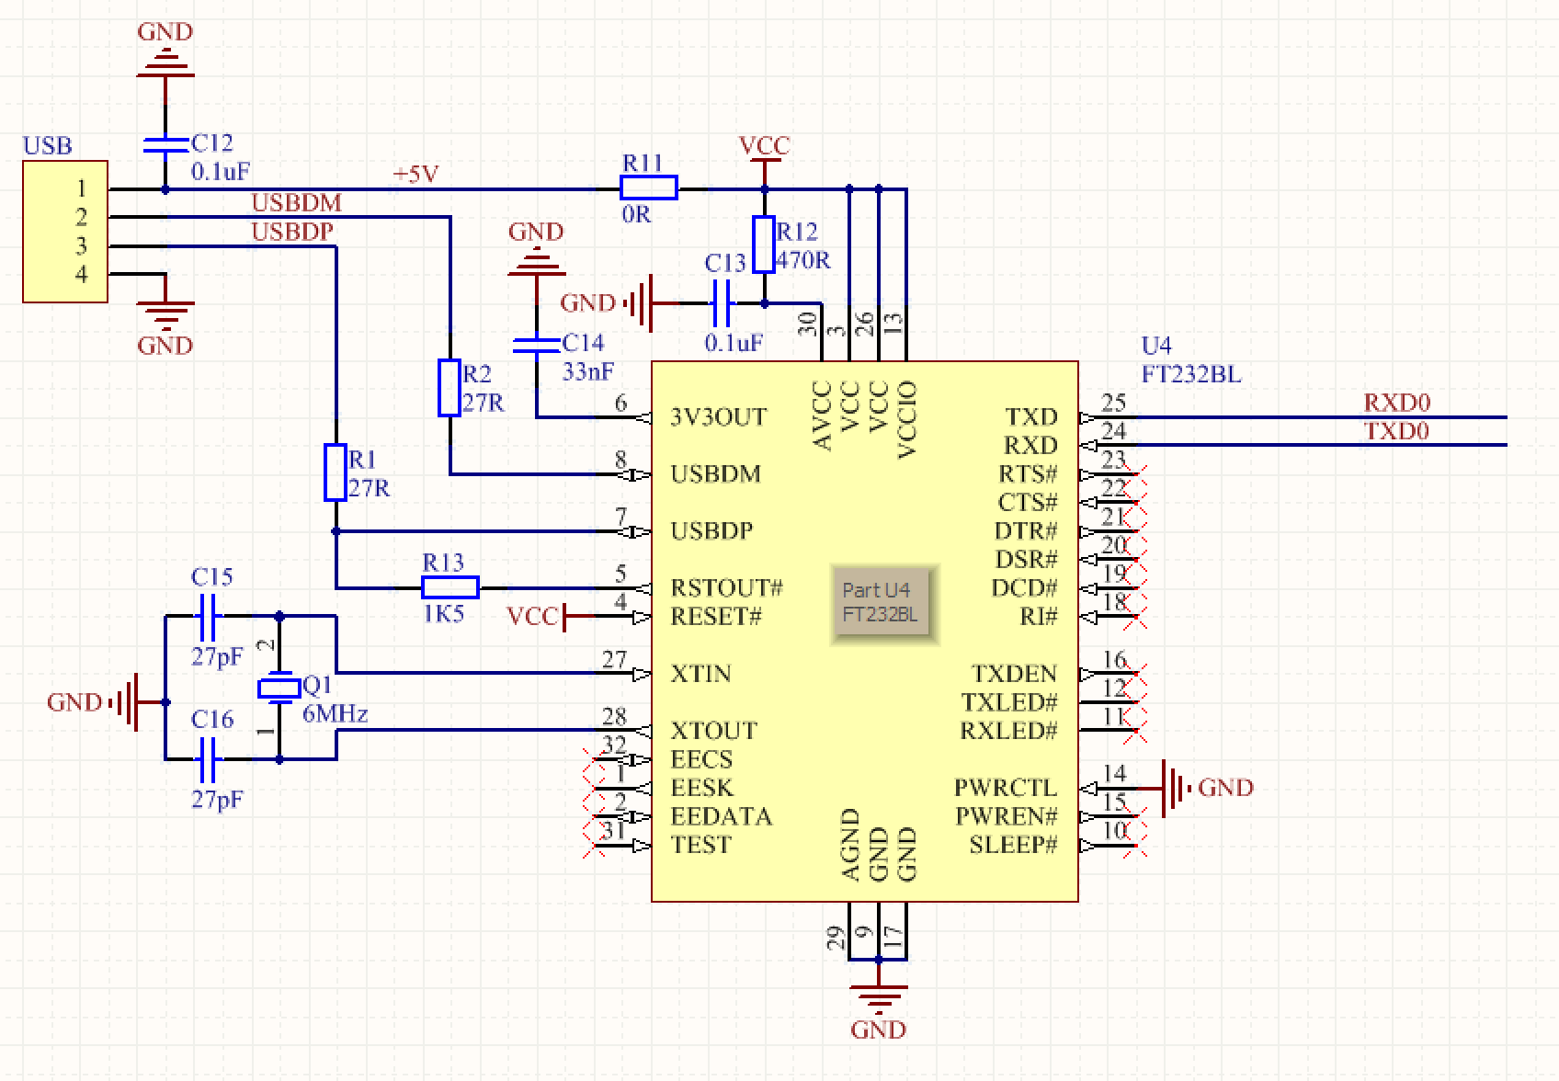Select capacitor C12 symbol

[165, 144]
